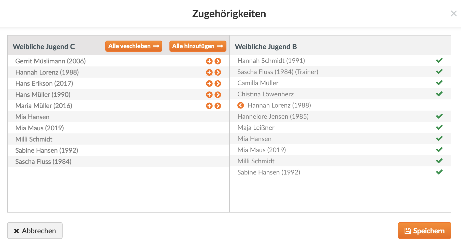Toggle checkmark for Hannah Schmidt (1991)
Image resolution: width=461 pixels, height=244 pixels.
[x=439, y=60]
